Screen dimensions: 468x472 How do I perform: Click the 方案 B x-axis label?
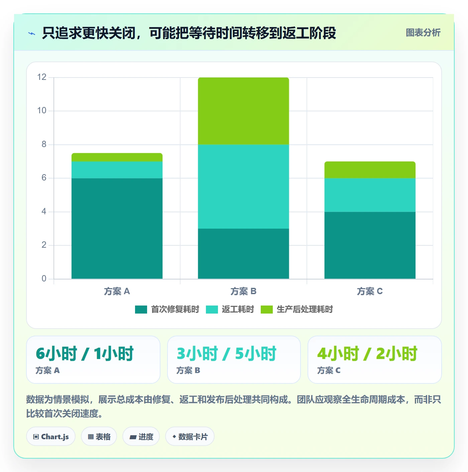243,291
